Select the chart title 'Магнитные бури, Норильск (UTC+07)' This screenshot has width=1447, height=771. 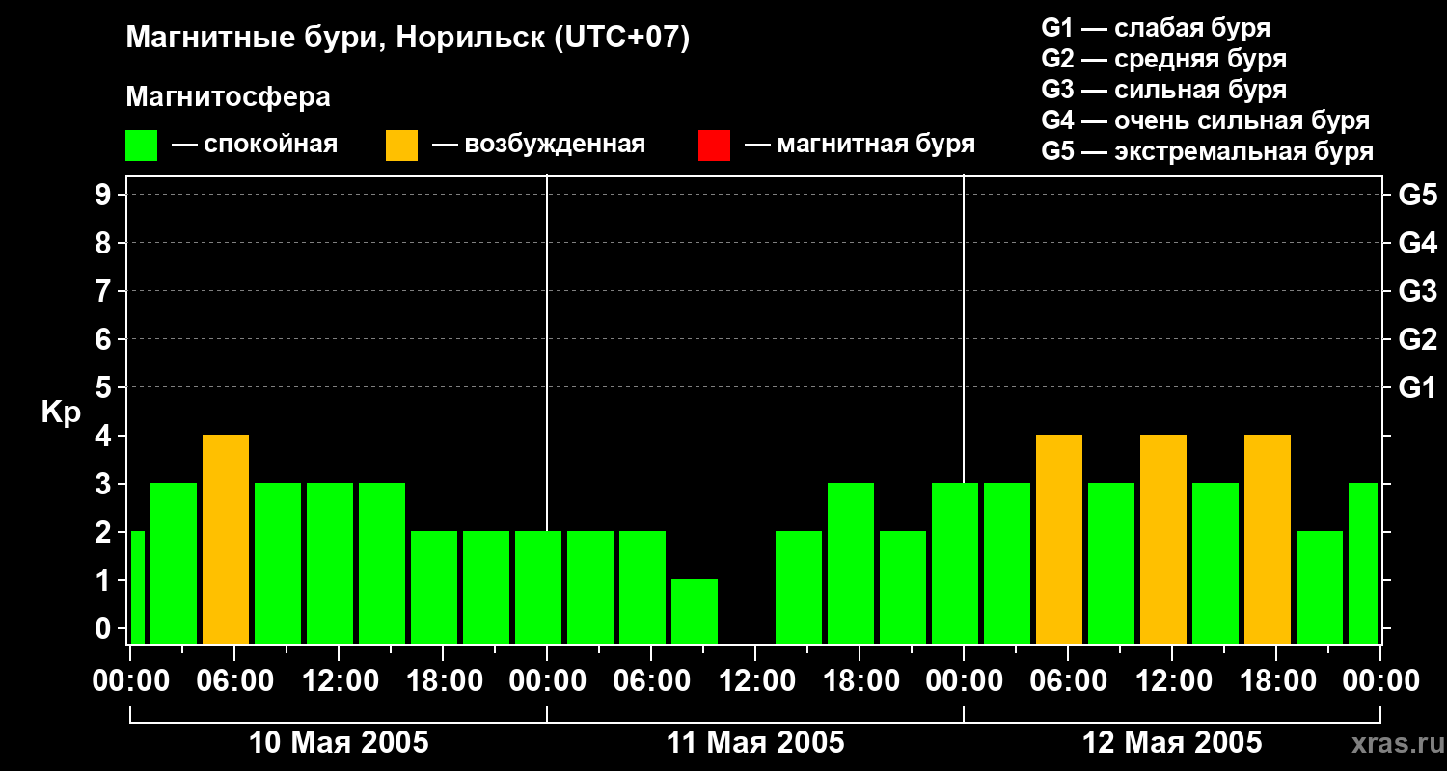click(x=408, y=39)
